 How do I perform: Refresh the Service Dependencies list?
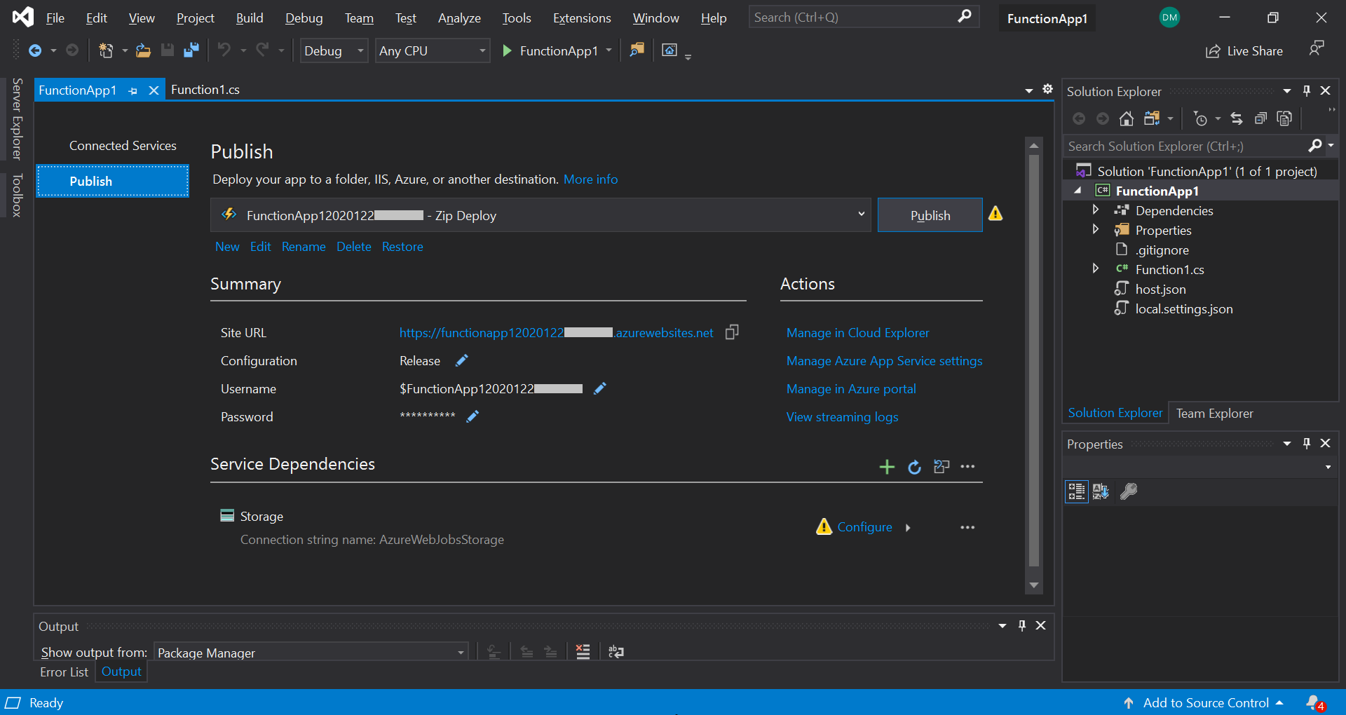914,467
